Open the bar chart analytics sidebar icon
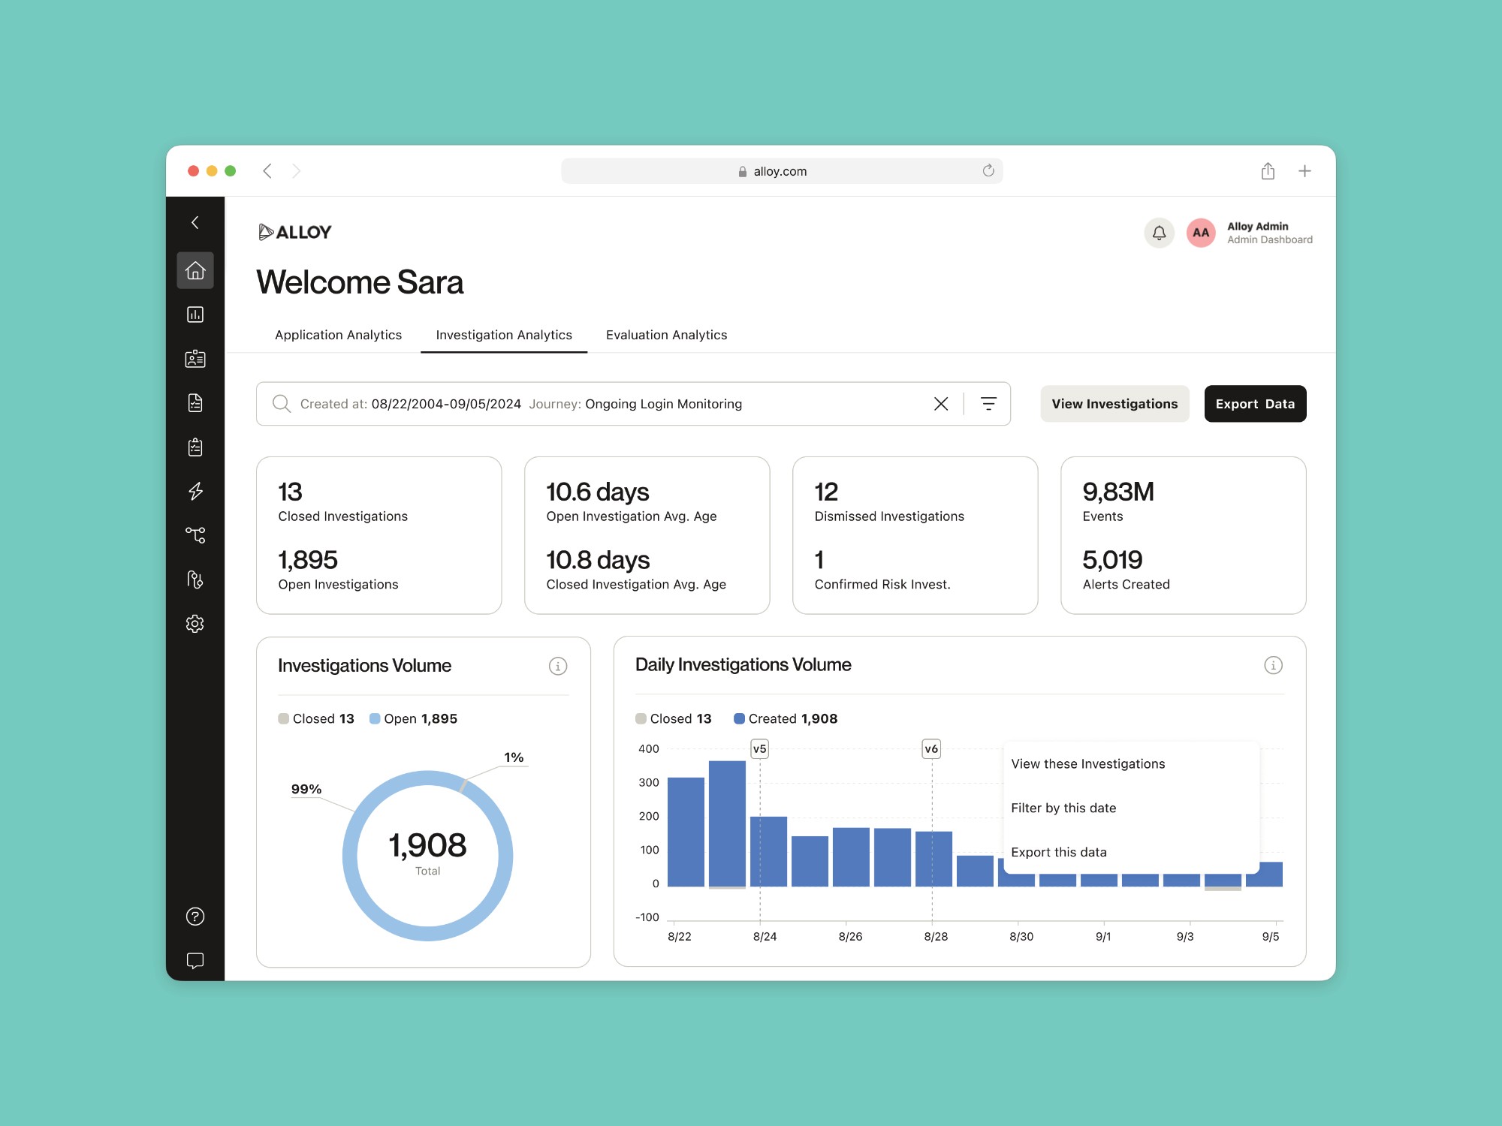 pos(195,315)
